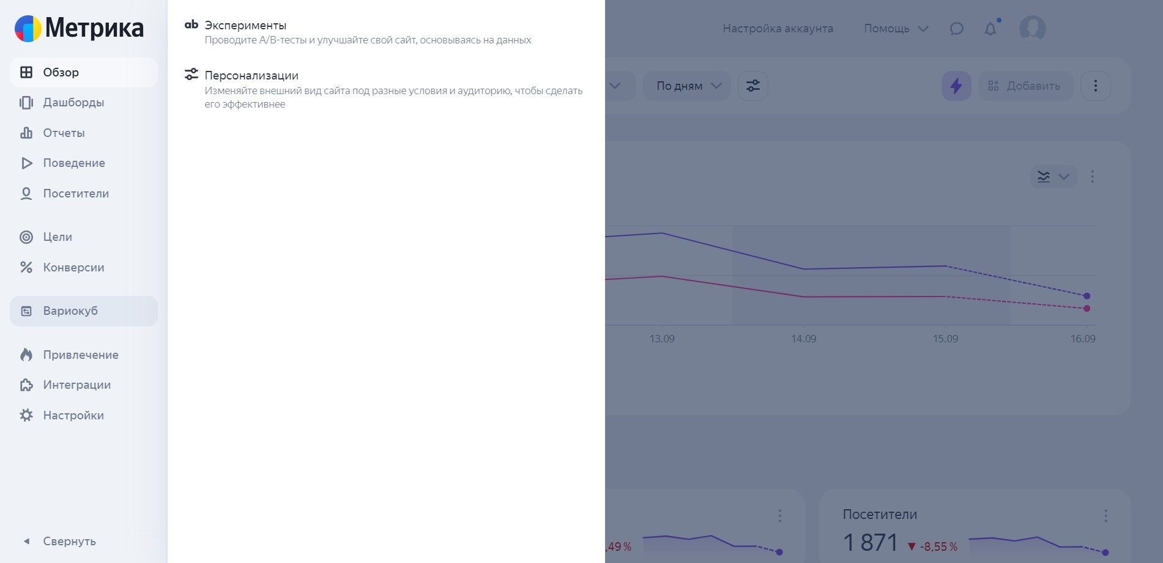Open the Посетители widget three-dot menu
This screenshot has height=563, width=1163.
tap(1105, 516)
